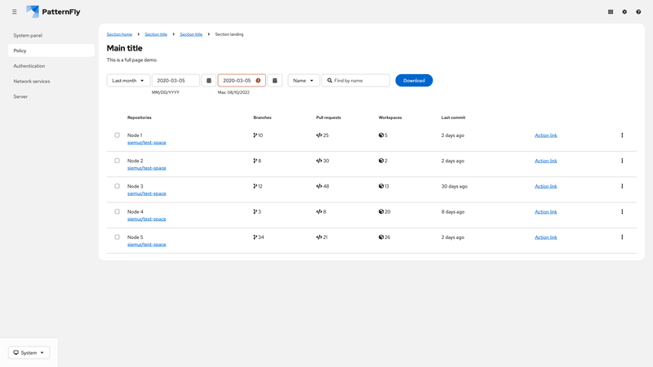
Task: Open the application launcher grid icon
Action: tap(611, 11)
